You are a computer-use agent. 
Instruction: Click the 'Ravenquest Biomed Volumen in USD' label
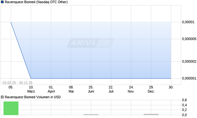click(33, 97)
